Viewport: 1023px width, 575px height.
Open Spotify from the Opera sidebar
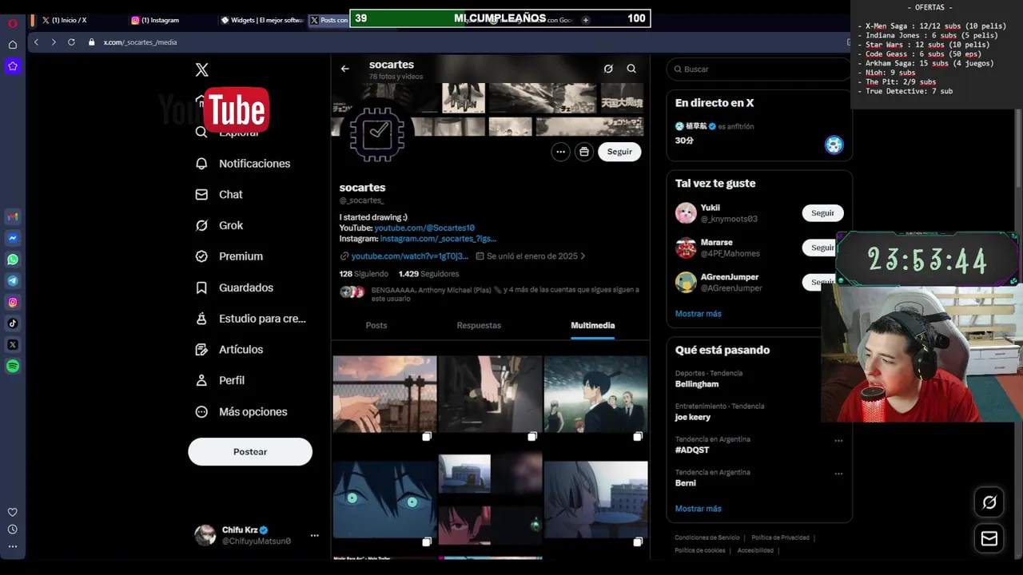point(13,367)
